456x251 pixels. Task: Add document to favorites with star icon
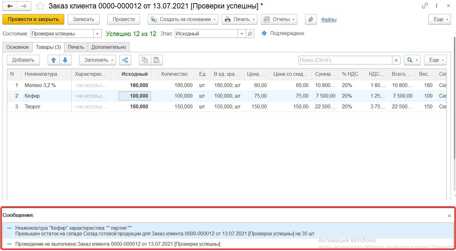click(x=40, y=6)
